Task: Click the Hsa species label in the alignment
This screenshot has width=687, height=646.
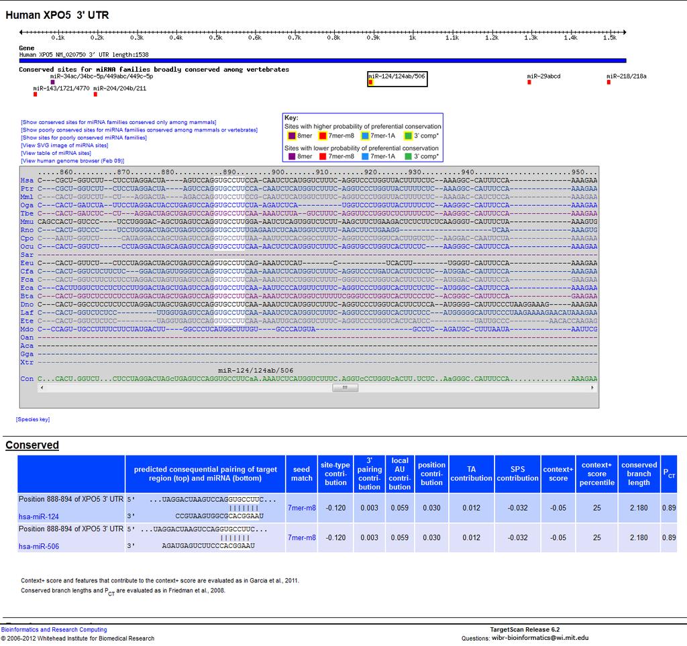Action: 27,180
